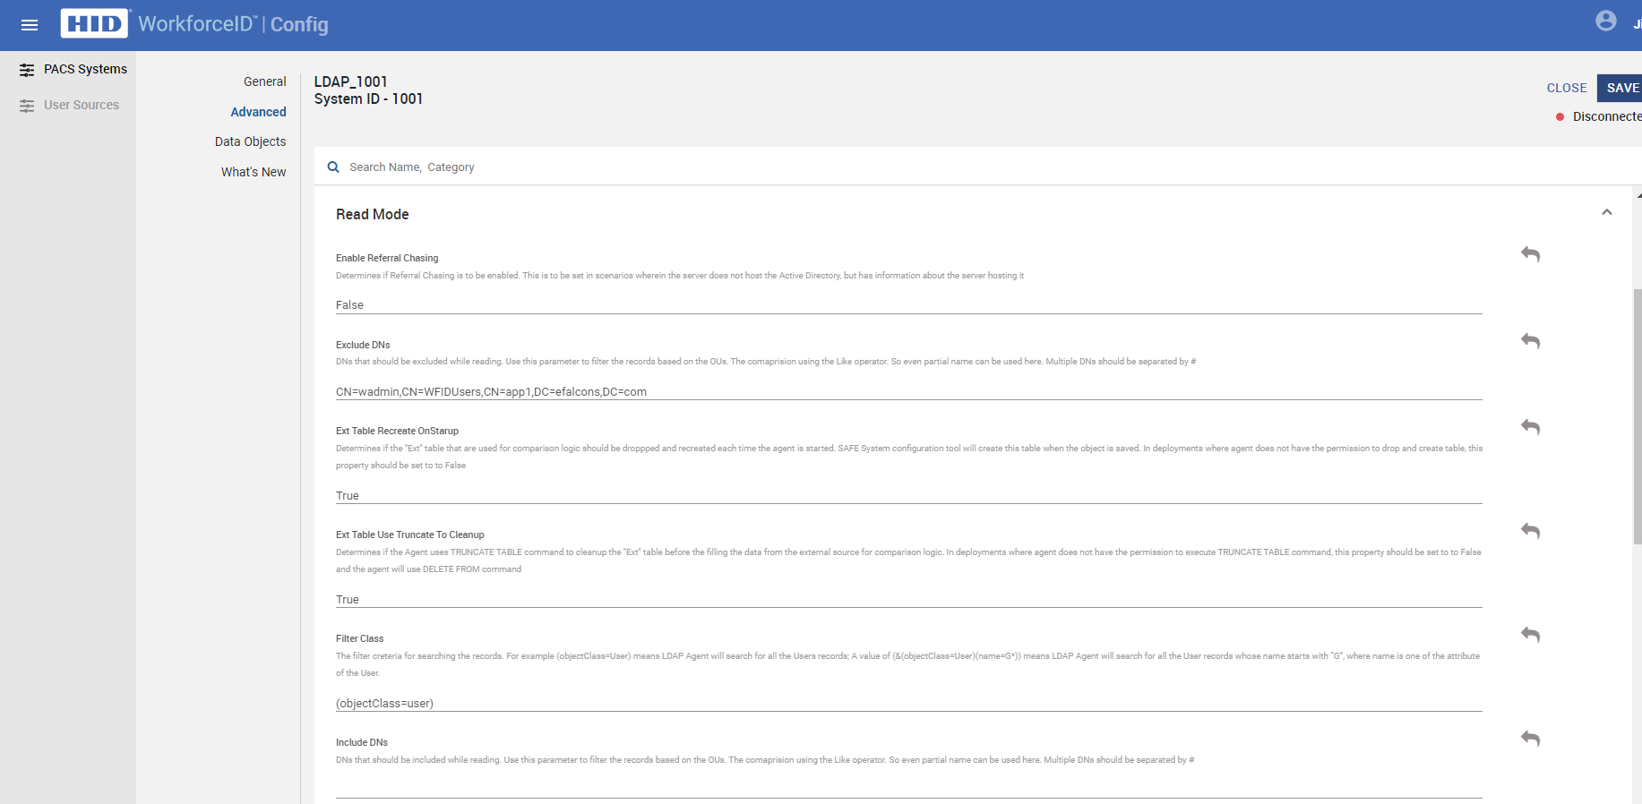
Task: Reset Ext Table Use Truncate To Cleanup
Action: (1530, 531)
